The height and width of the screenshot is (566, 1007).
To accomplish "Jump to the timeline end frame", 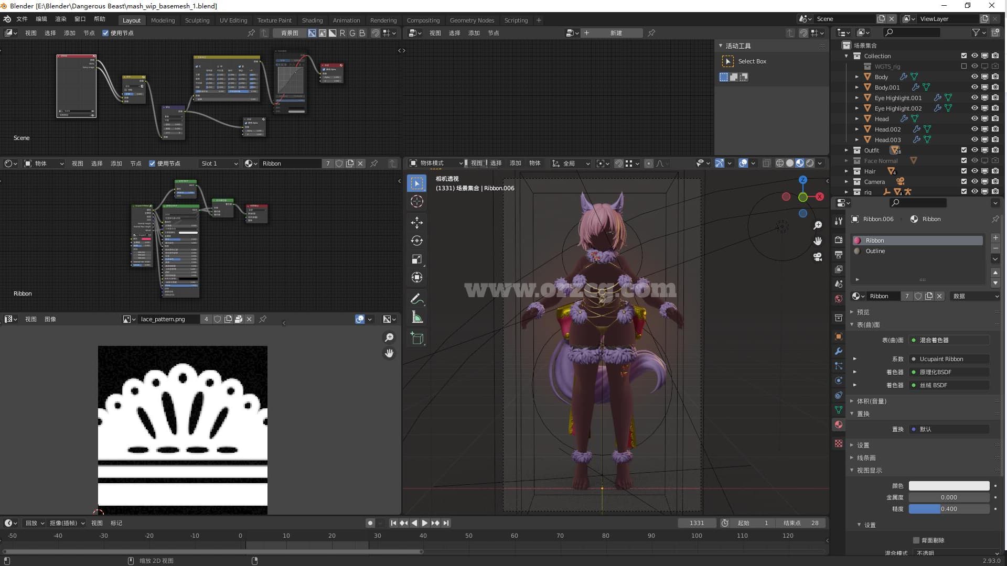I will pyautogui.click(x=446, y=523).
